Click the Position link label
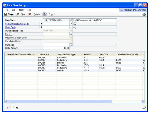The image size is (150, 114). (9, 34)
